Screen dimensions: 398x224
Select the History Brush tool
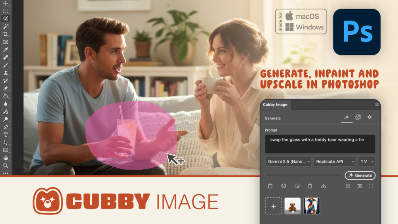tap(6, 80)
